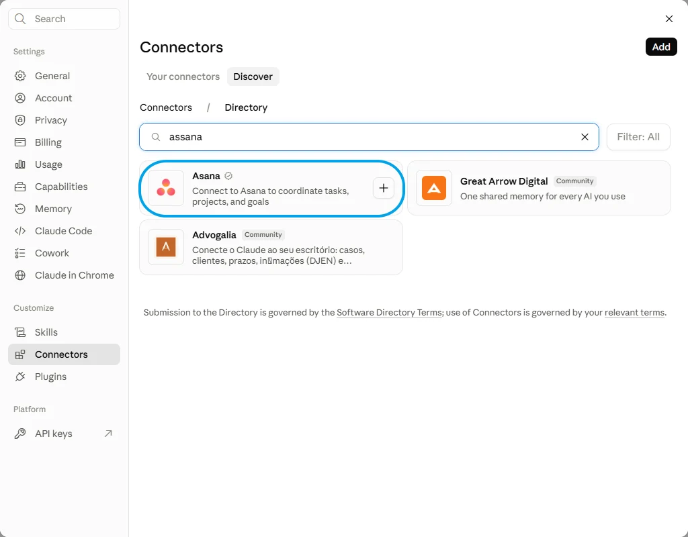
Task: Switch to Your connectors tab
Action: click(183, 77)
